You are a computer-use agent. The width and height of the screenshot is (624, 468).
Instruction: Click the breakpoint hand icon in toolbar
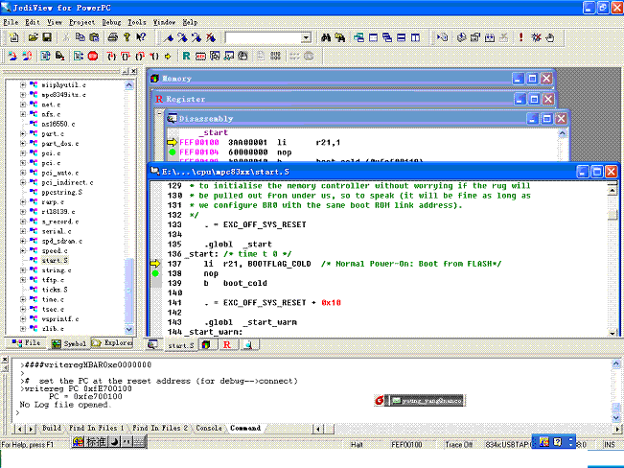(550, 37)
